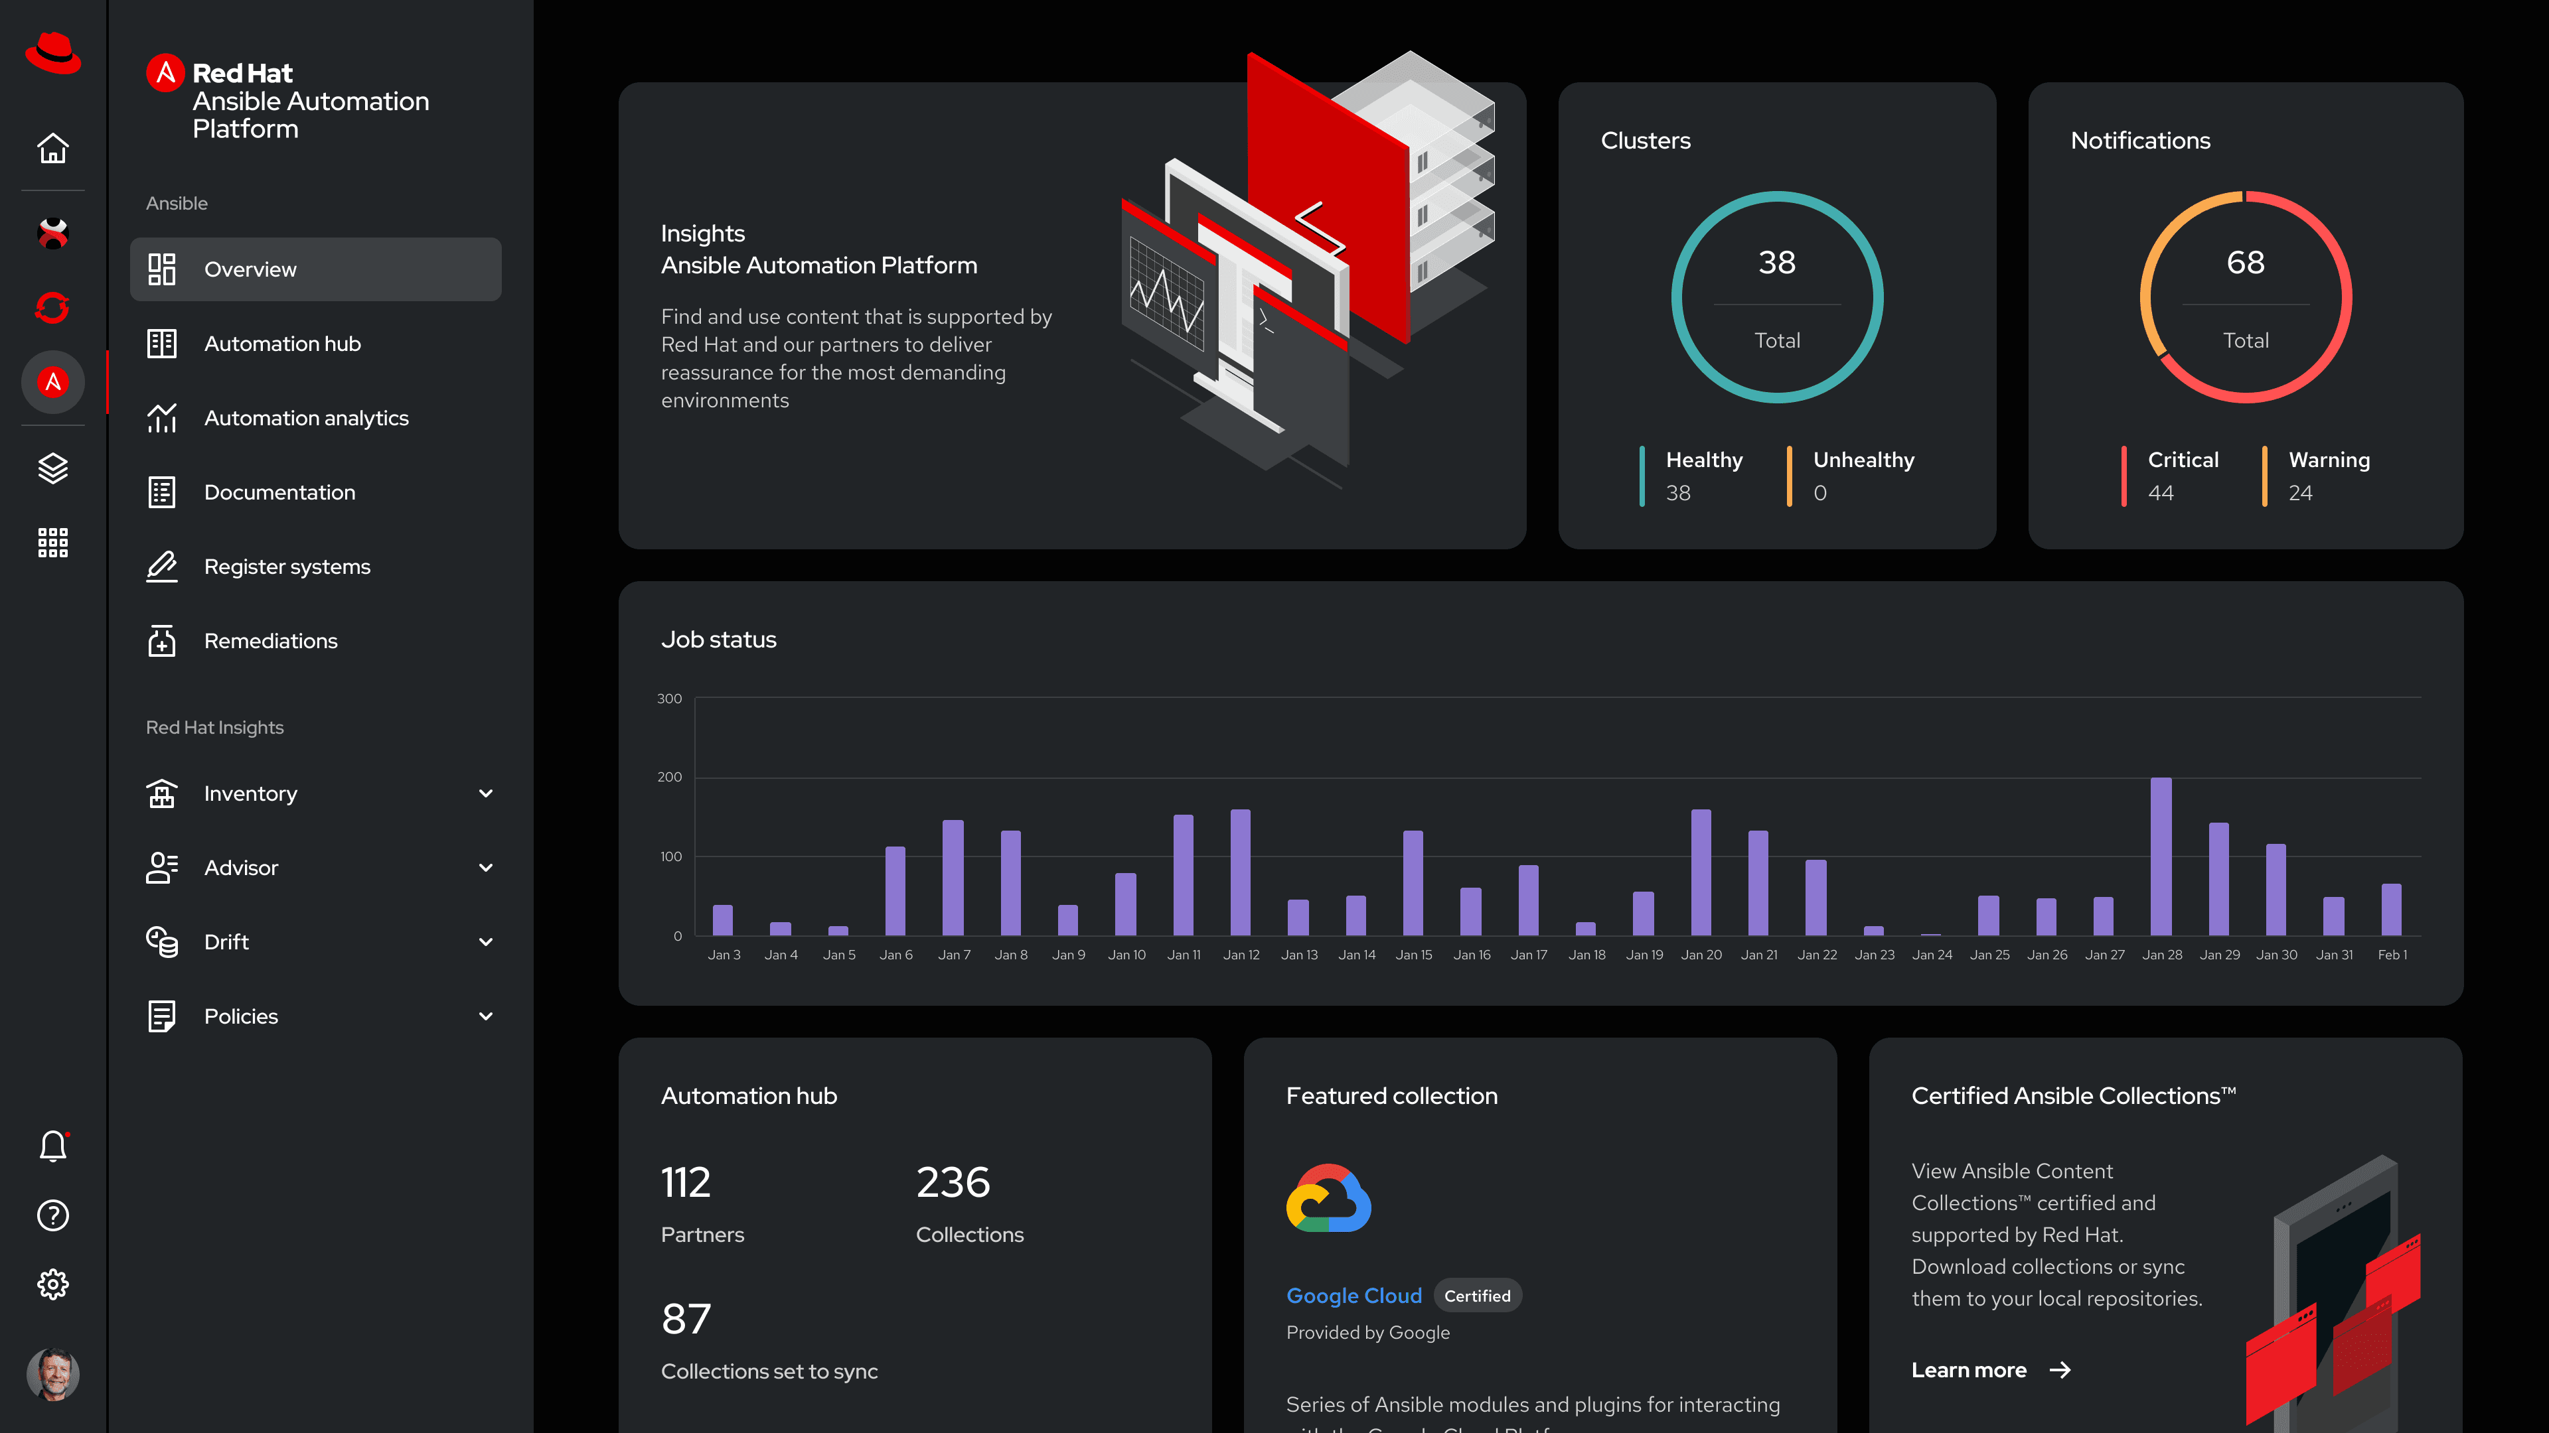The height and width of the screenshot is (1433, 2549).
Task: Click the Critical 44 value
Action: pyautogui.click(x=2160, y=492)
